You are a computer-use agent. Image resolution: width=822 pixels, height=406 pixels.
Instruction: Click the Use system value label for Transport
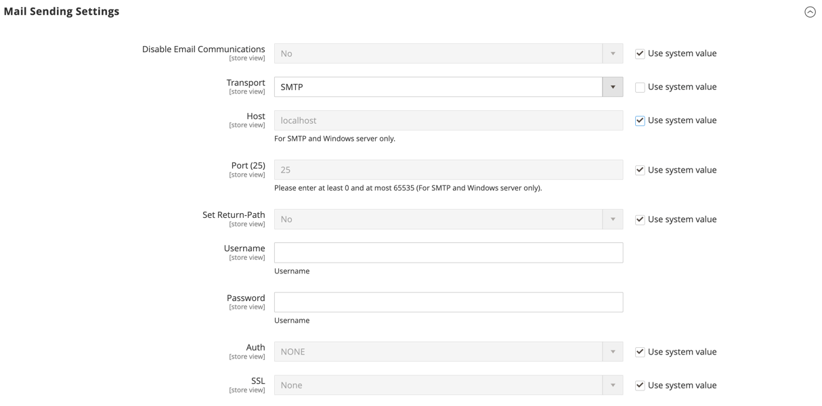click(x=682, y=87)
